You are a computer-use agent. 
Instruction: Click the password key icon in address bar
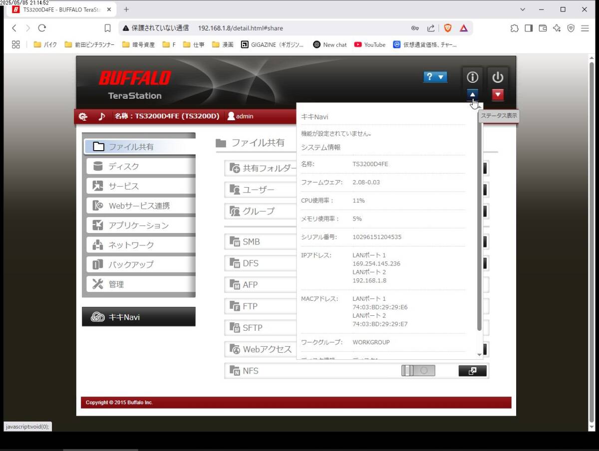pos(415,28)
